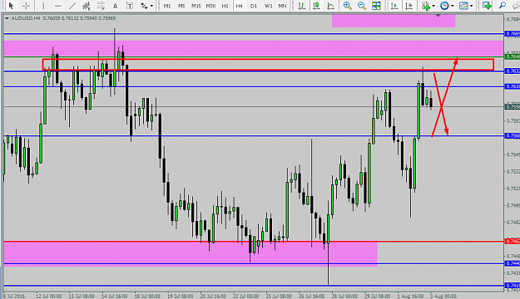Switch to MN monthly timeframe
Screen dimensions: 520x299
[282, 6]
